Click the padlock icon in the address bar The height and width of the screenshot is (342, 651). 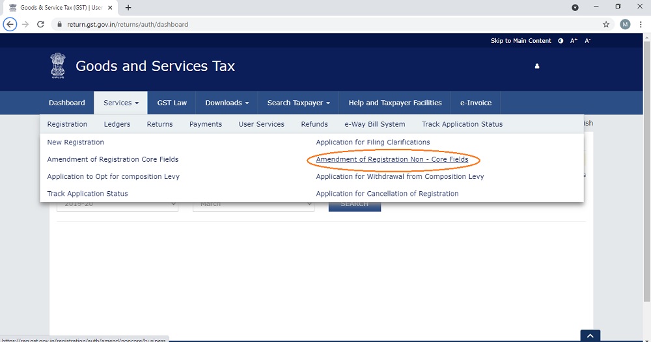[x=59, y=25]
